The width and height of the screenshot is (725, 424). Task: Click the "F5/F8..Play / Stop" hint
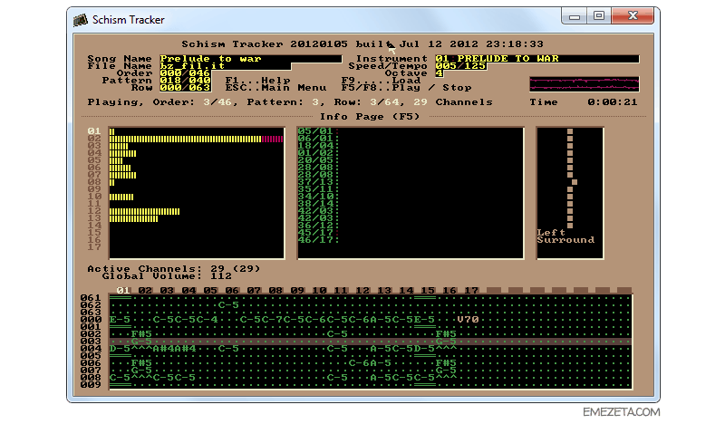coord(406,88)
